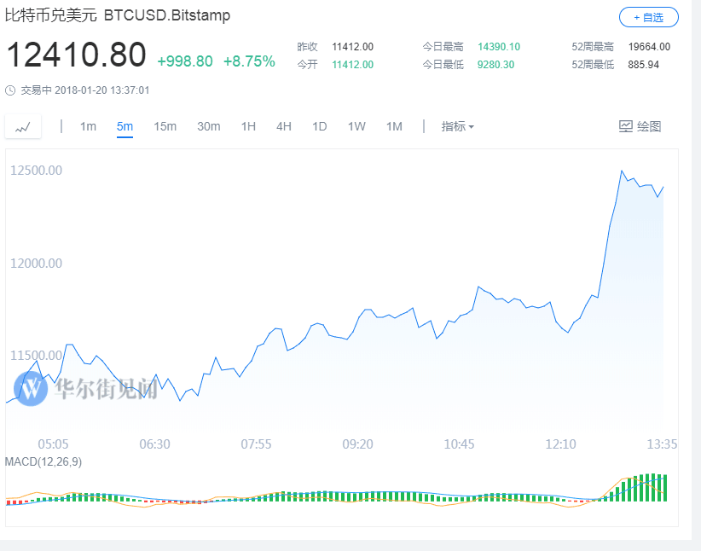Open the 绘图 drawing tool
The width and height of the screenshot is (701, 551).
click(x=640, y=126)
